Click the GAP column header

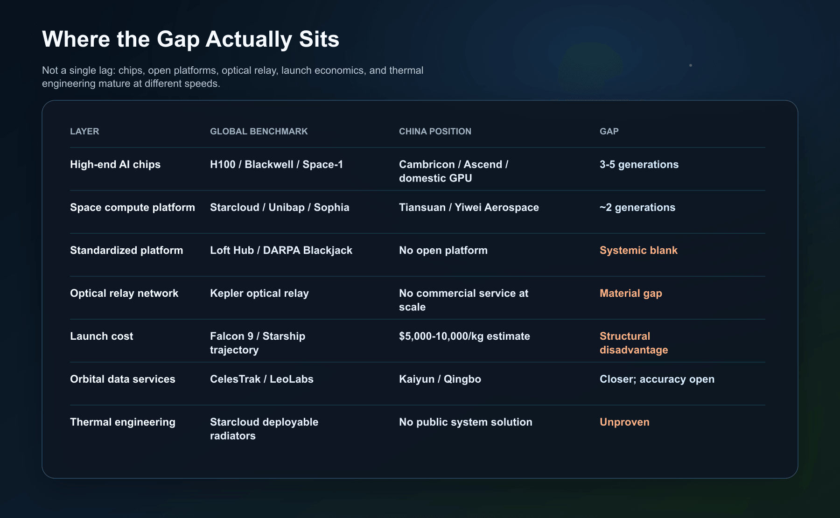pyautogui.click(x=609, y=131)
